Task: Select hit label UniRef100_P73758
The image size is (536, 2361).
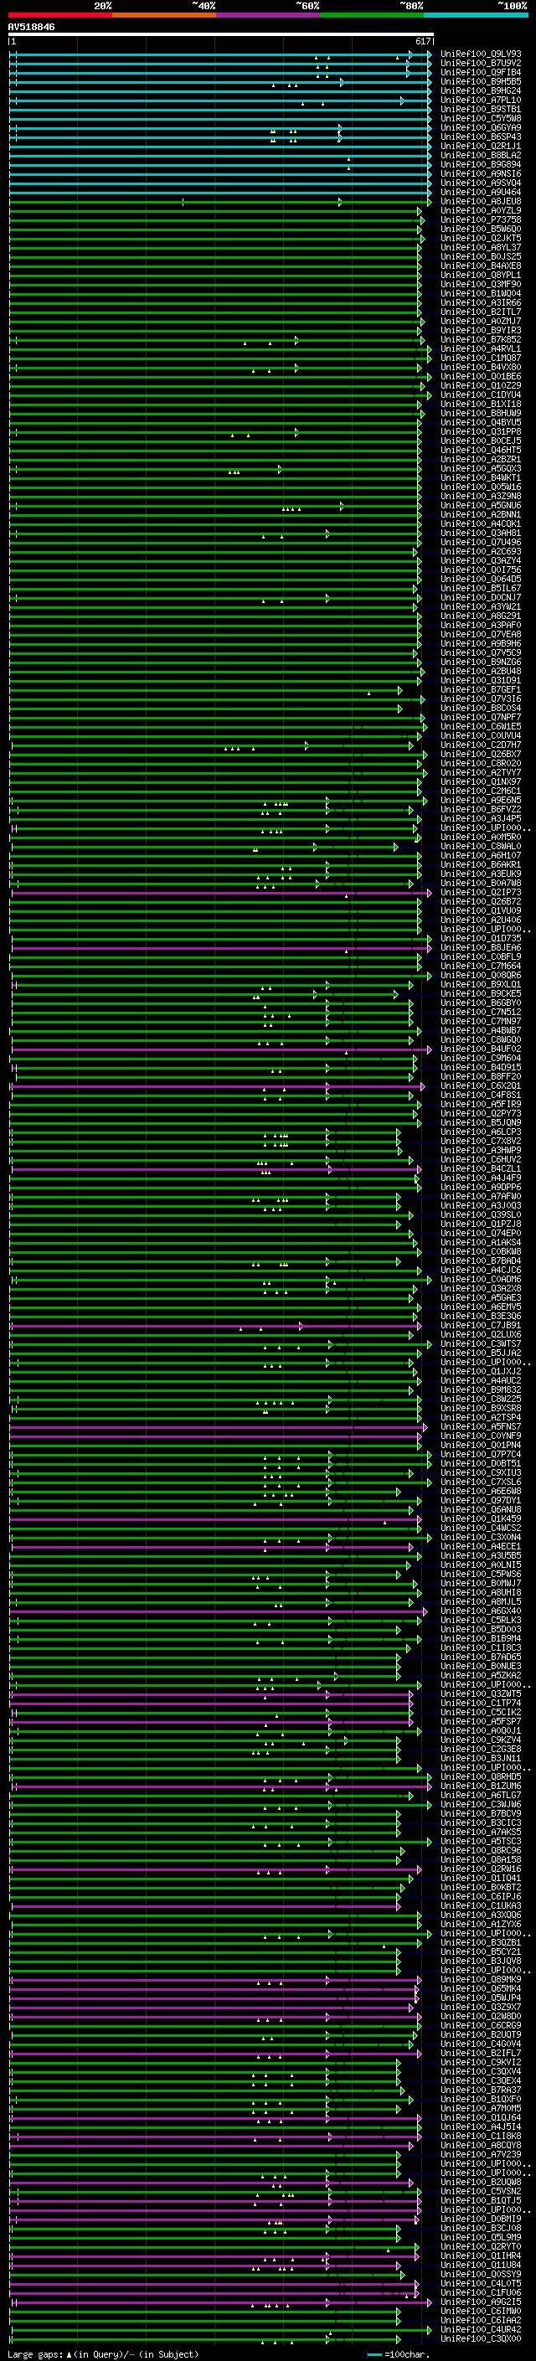Action: click(481, 220)
